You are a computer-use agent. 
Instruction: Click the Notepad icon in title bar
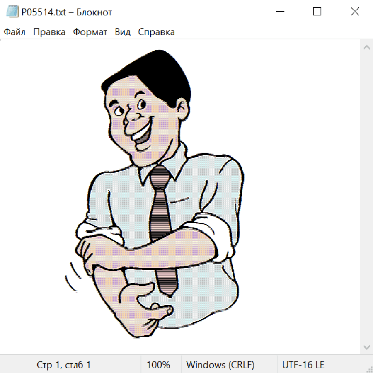coord(12,12)
